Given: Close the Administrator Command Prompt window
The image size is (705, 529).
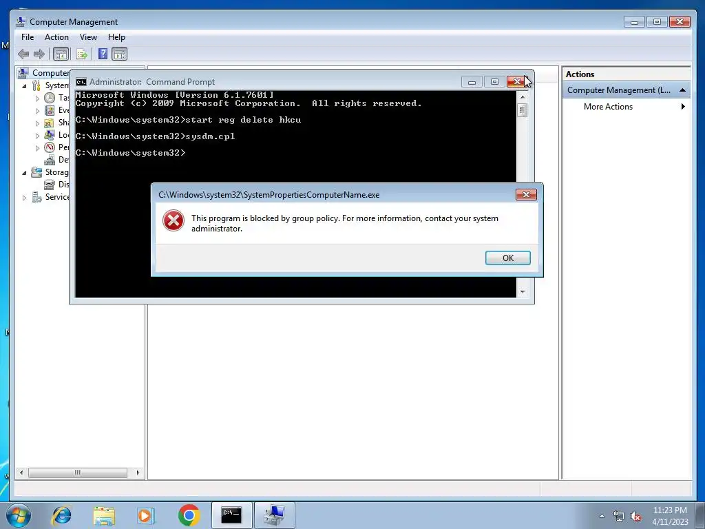Looking at the screenshot, I should point(517,81).
